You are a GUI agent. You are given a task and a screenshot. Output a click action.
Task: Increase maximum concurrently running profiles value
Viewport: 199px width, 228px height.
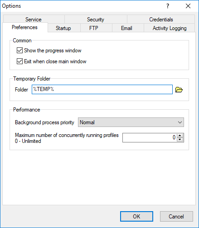coord(180,136)
